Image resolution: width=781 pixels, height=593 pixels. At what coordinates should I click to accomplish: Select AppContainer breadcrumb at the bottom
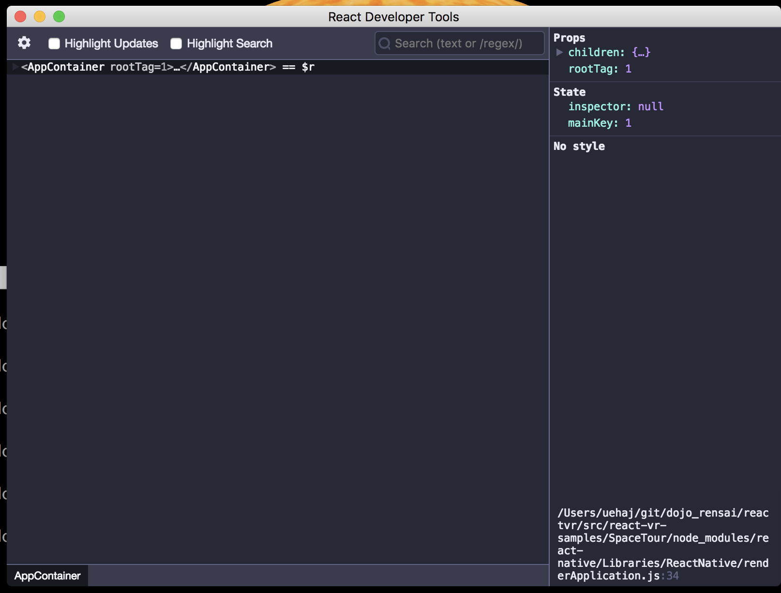click(x=47, y=576)
